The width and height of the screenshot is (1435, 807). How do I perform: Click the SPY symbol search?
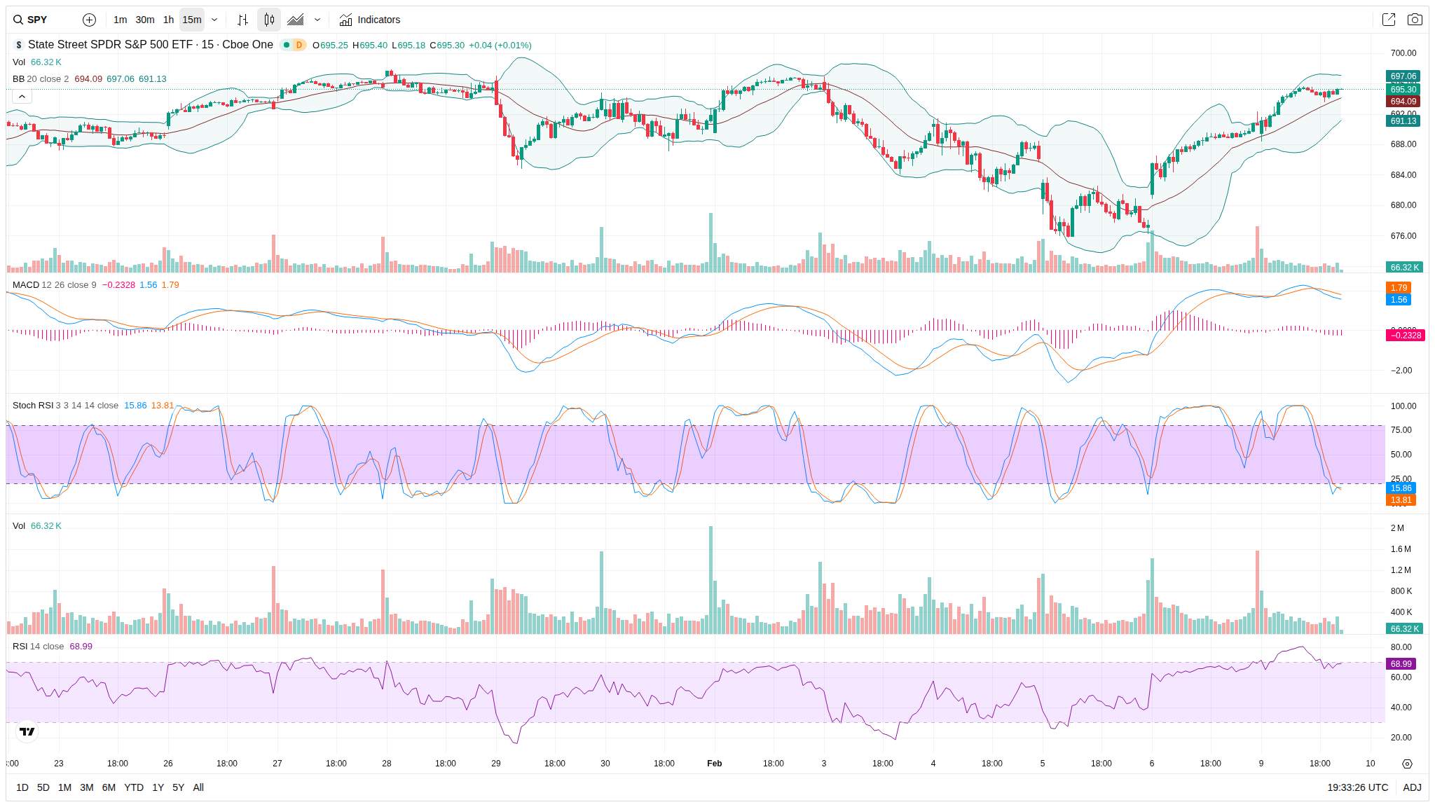coord(36,20)
